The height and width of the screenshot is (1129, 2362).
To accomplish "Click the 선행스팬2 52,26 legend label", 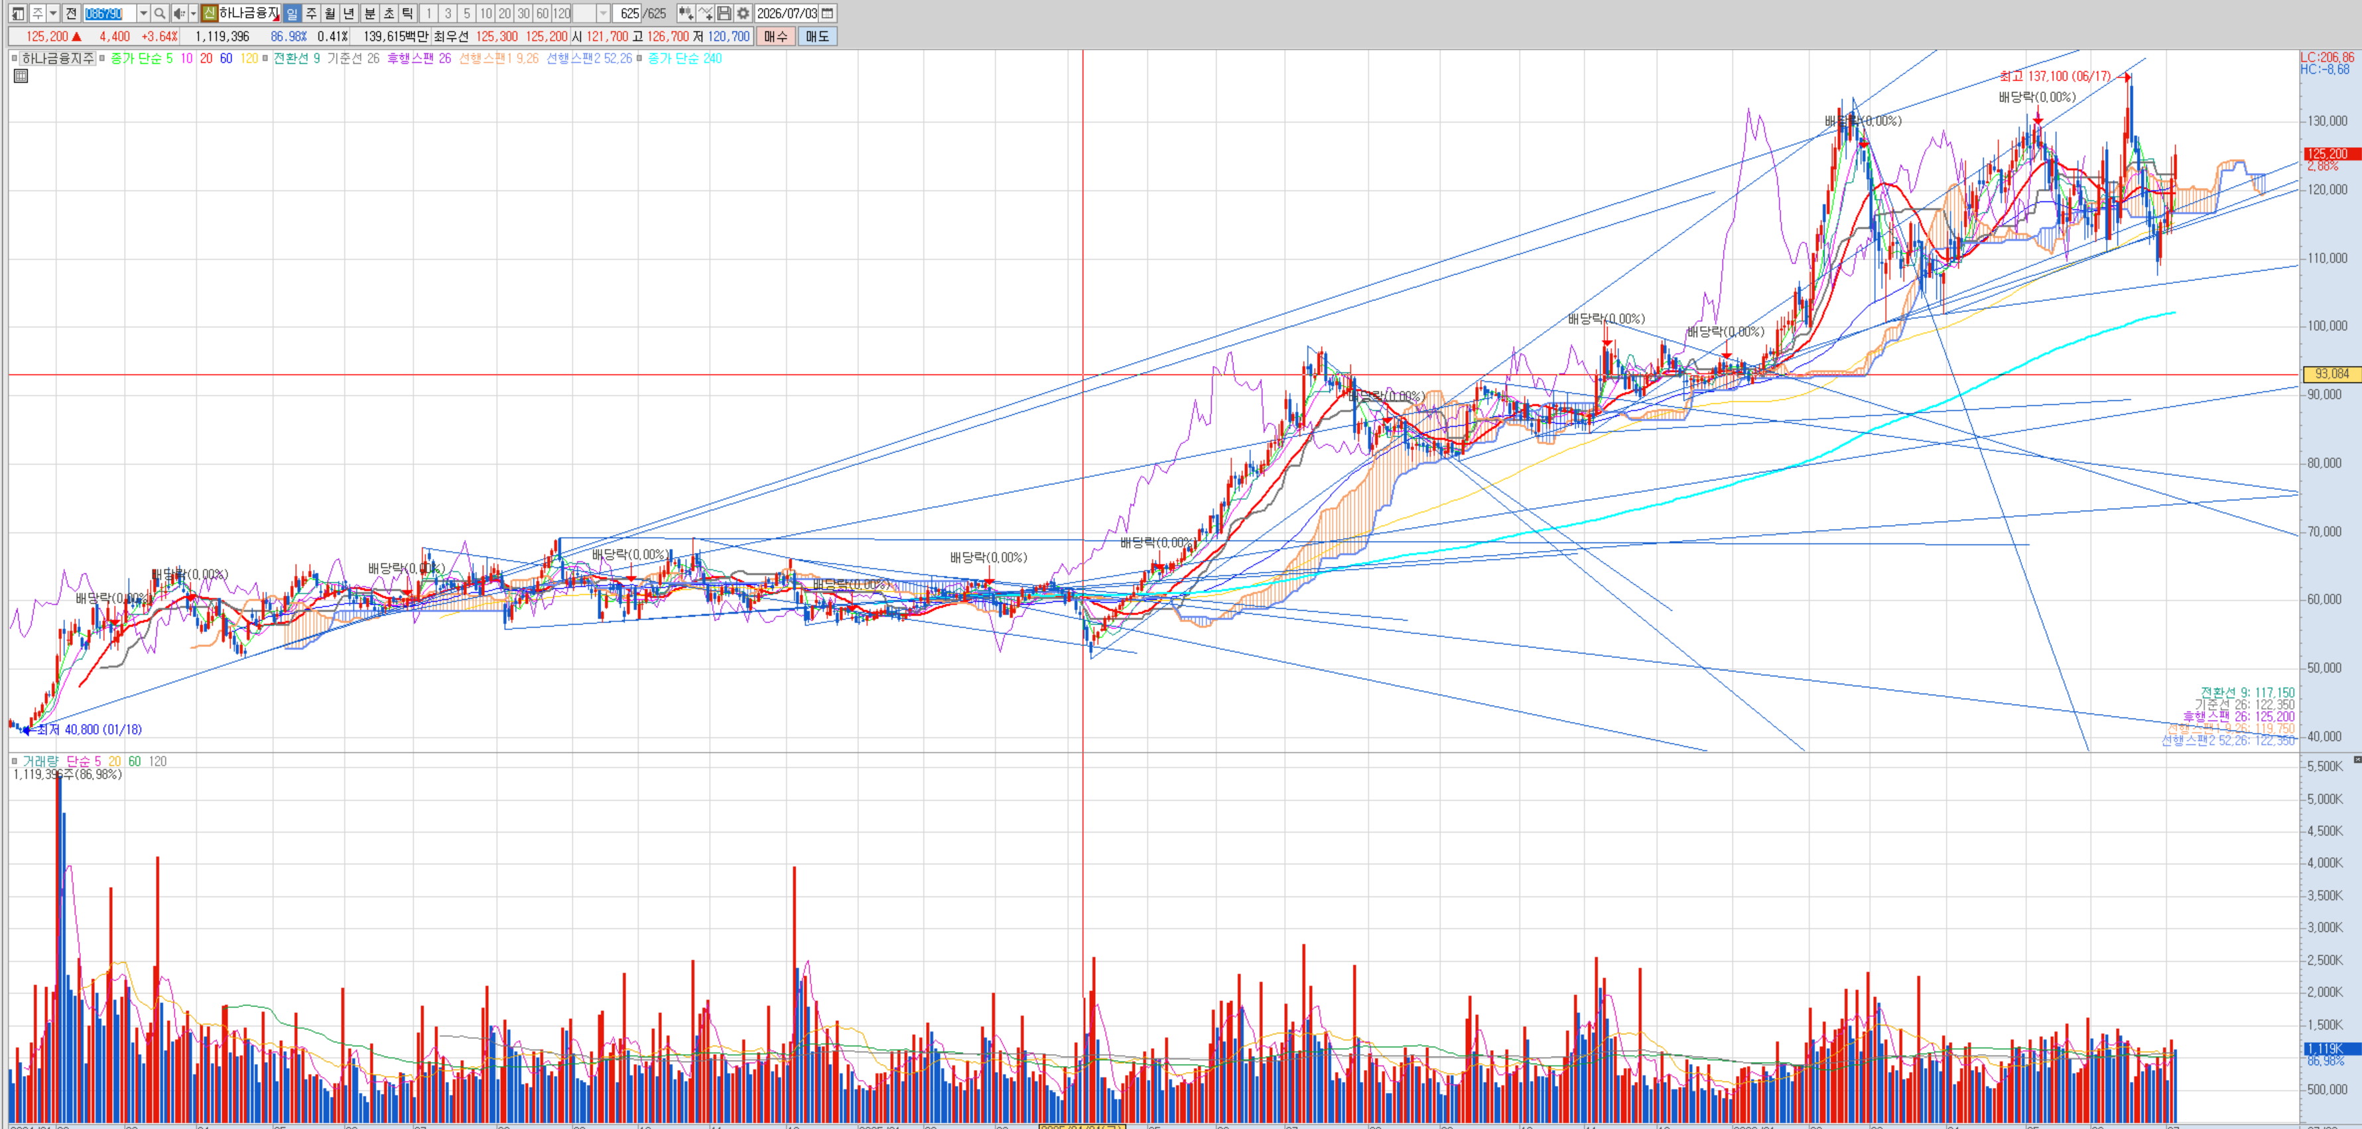I will click(x=590, y=58).
